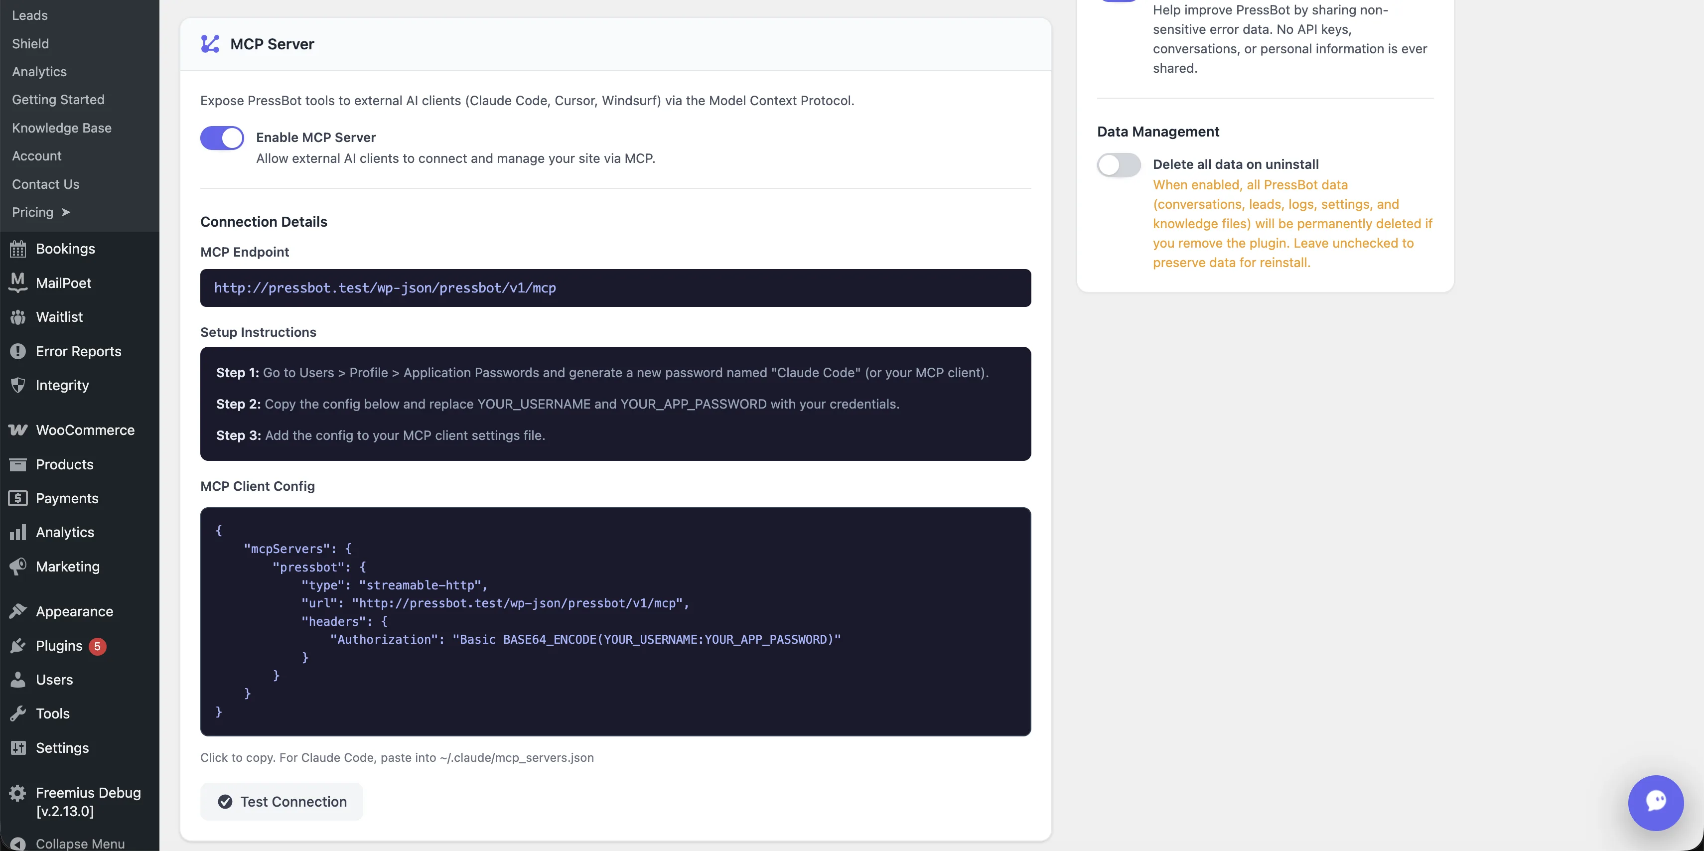
Task: Open PressBot Analytics submenu item
Action: click(39, 71)
